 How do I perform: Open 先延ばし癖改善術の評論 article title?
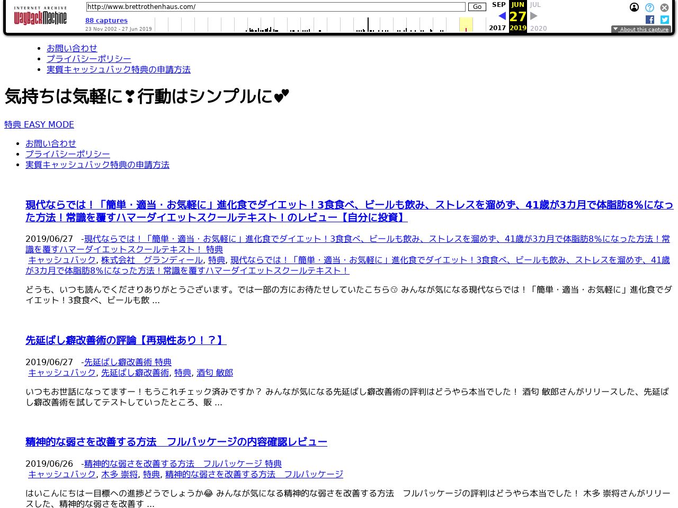[126, 340]
